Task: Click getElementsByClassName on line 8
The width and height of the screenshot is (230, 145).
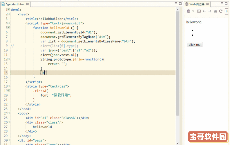Action: tap(99, 41)
